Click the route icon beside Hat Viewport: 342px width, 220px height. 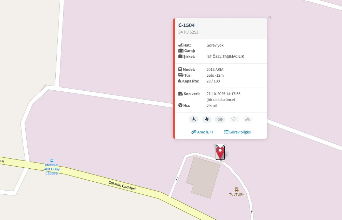180,45
